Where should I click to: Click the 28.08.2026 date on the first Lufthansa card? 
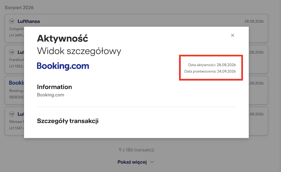tap(254, 21)
